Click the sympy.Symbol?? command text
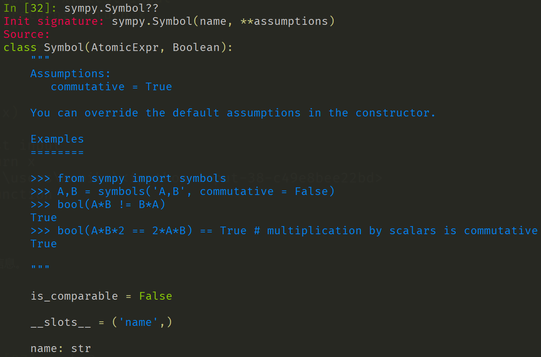The image size is (541, 357). pyautogui.click(x=111, y=8)
